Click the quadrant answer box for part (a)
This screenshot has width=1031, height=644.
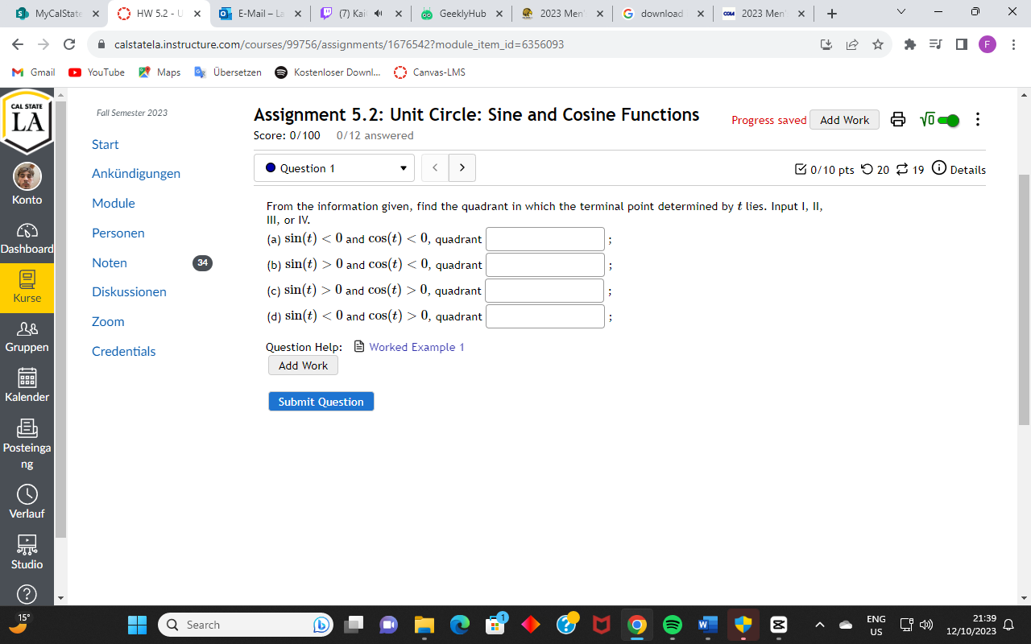click(x=544, y=238)
